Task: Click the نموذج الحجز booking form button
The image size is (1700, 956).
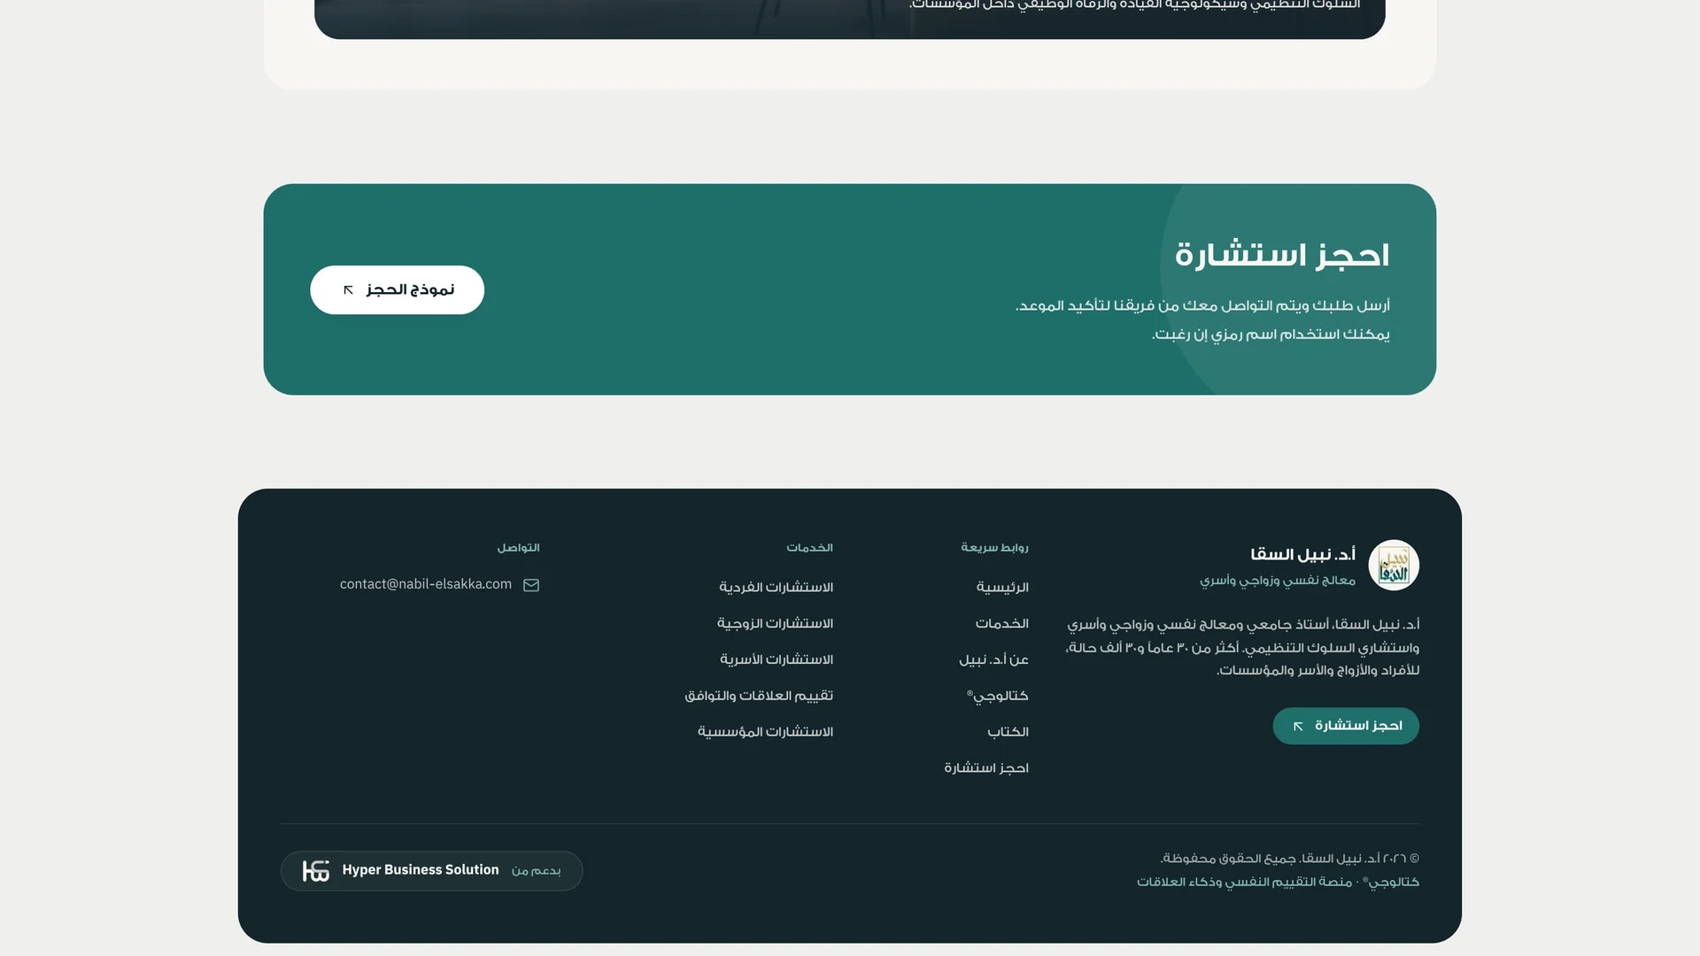Action: click(x=397, y=290)
